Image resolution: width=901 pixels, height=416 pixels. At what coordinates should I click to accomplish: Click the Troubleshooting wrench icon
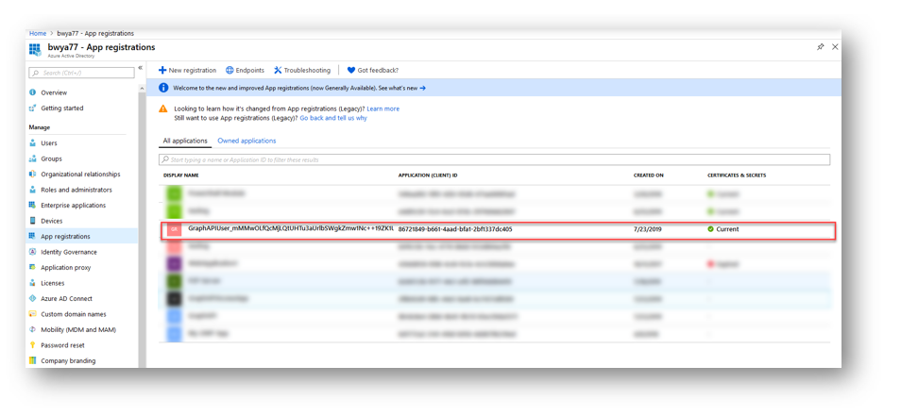[278, 70]
